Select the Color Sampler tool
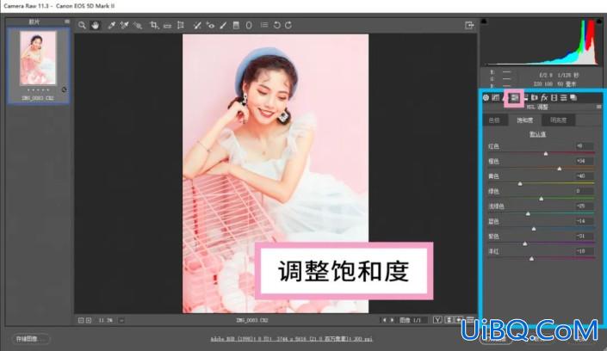The height and width of the screenshot is (351, 607). pyautogui.click(x=124, y=26)
